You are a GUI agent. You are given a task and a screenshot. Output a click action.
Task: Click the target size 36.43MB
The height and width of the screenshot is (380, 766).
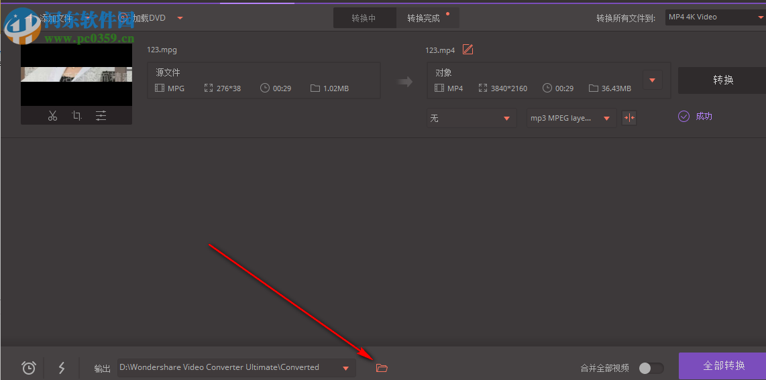click(x=616, y=88)
